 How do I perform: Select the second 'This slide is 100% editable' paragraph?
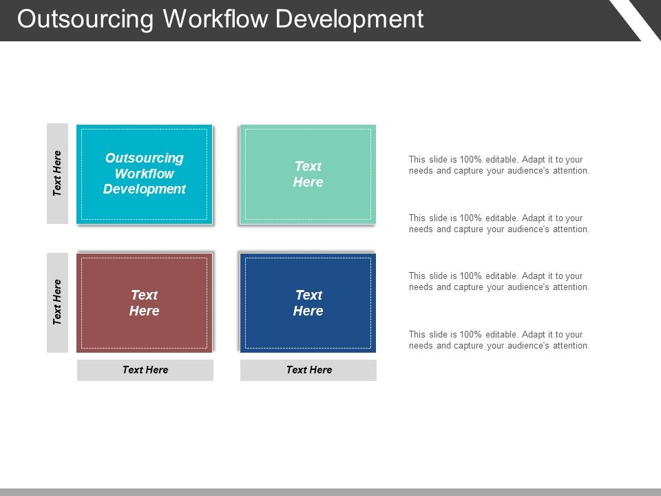click(x=499, y=223)
